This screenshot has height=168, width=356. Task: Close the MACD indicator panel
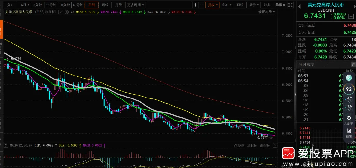(x=275, y=145)
